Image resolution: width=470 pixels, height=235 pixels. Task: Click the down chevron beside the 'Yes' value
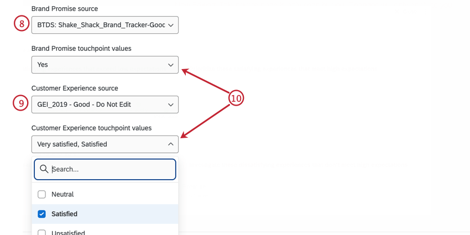tap(170, 65)
